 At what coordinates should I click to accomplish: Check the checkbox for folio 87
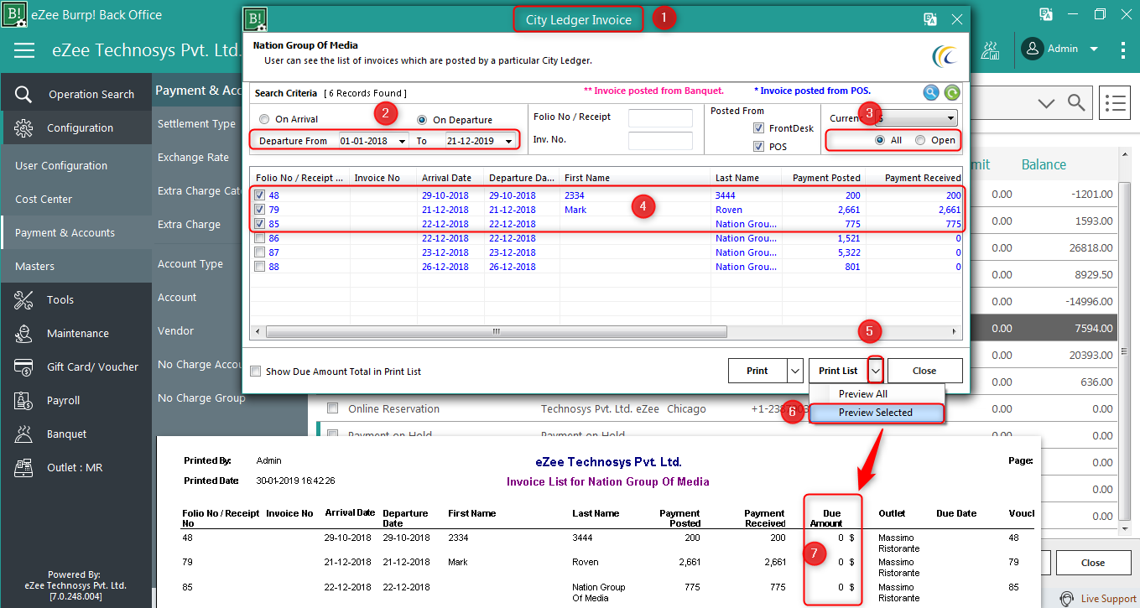(x=260, y=252)
